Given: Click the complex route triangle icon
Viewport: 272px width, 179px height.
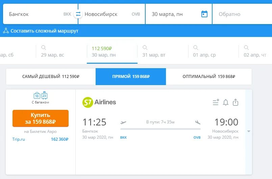Looking at the screenshot, I should click(6, 31).
